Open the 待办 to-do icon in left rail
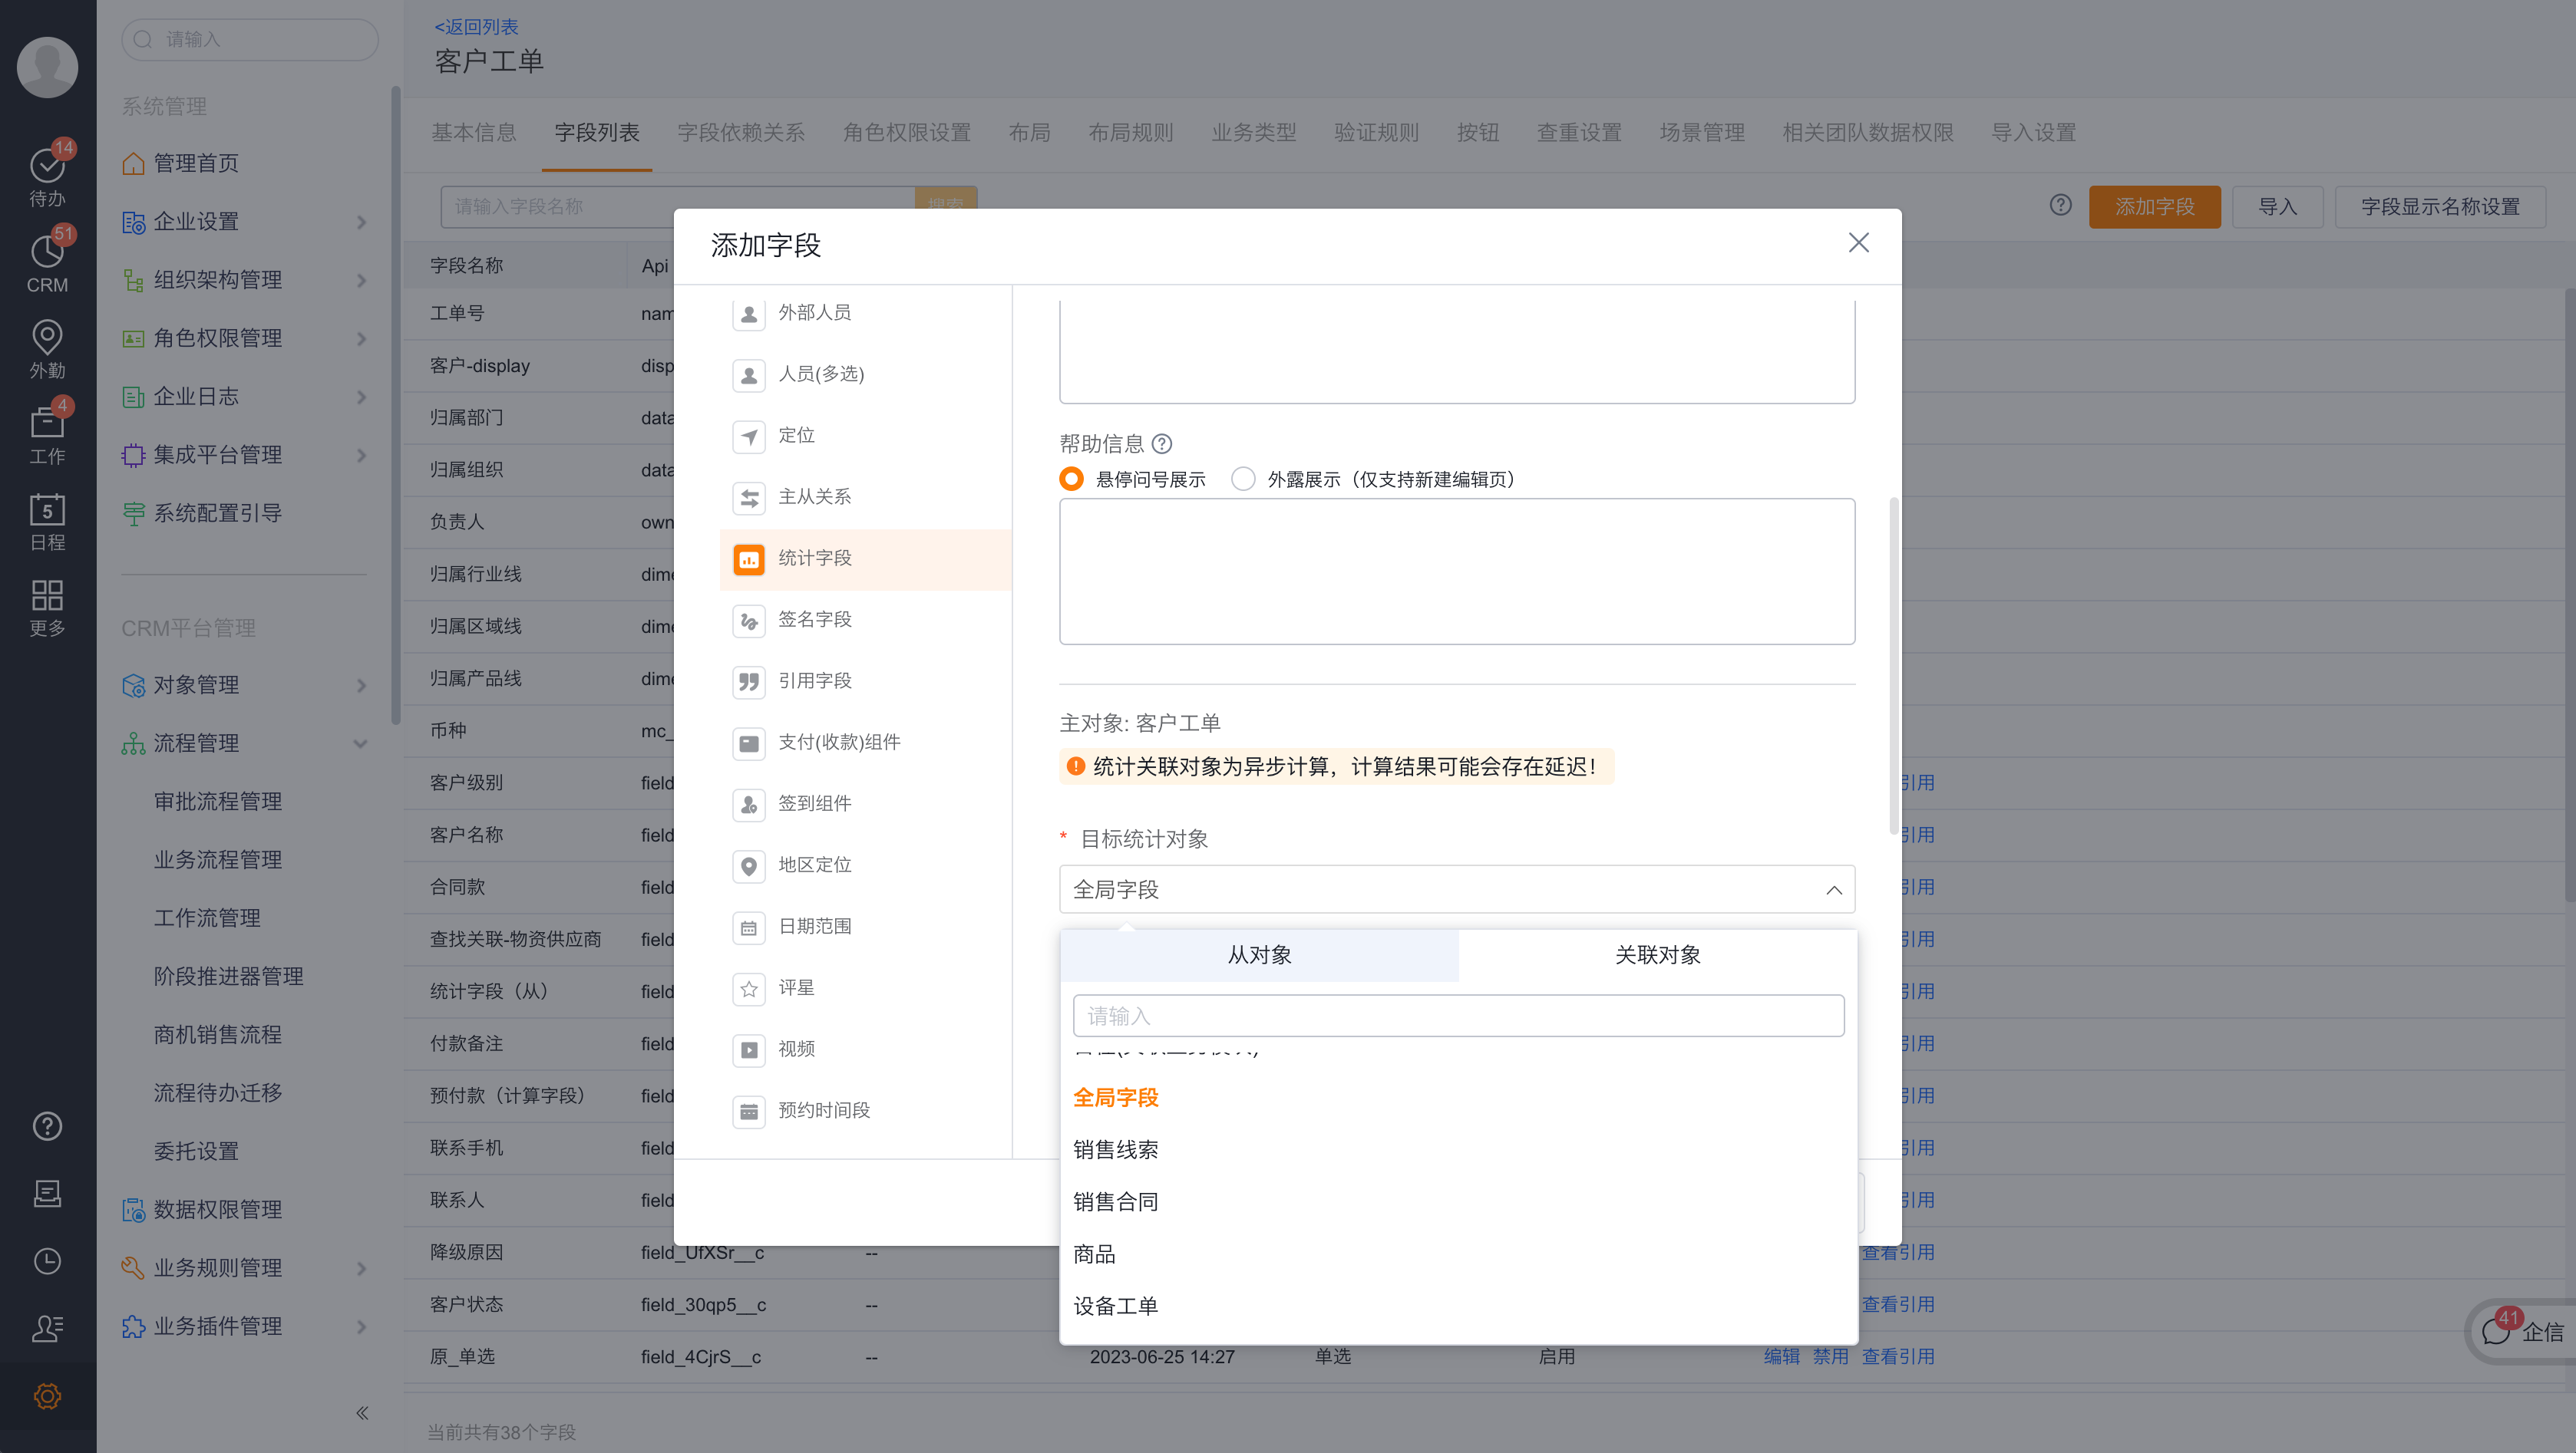 47,176
